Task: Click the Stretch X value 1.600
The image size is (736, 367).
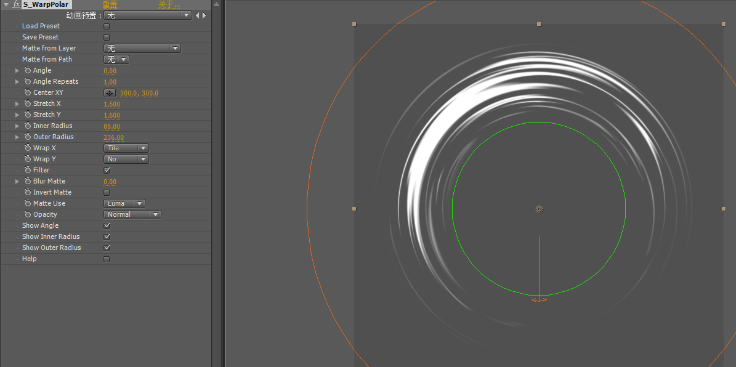Action: click(x=111, y=104)
